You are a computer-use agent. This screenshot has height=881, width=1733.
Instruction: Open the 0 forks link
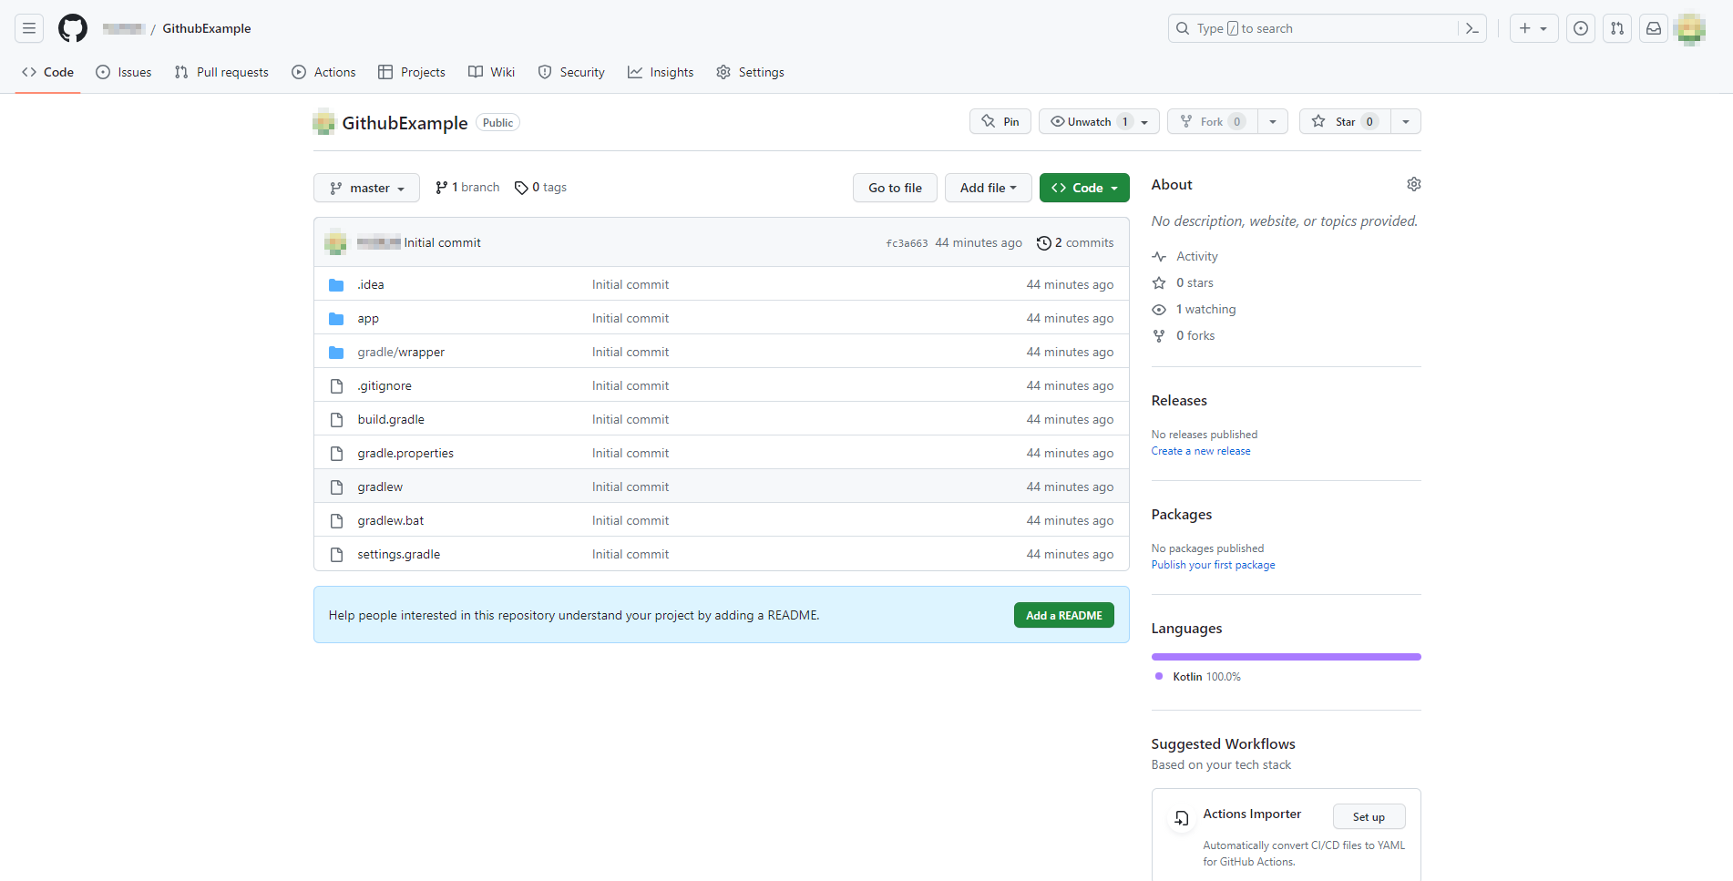[1184, 335]
